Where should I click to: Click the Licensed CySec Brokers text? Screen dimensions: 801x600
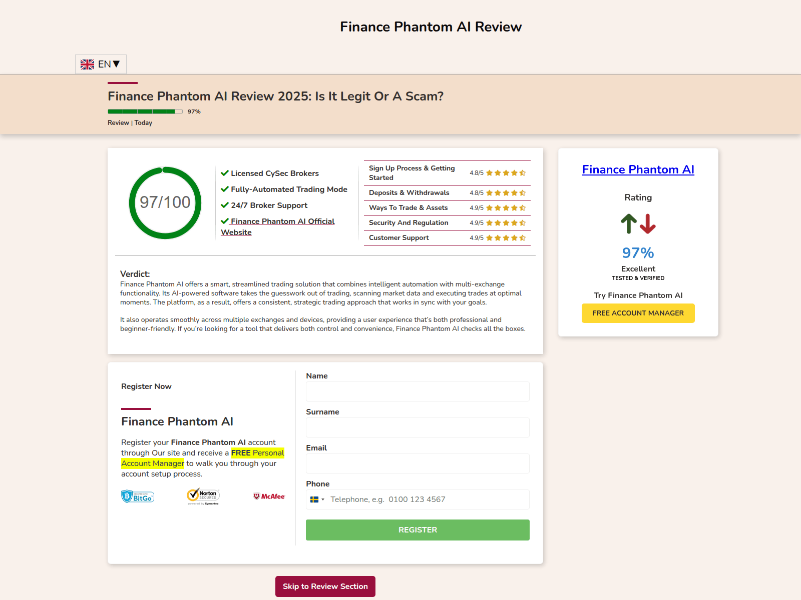pyautogui.click(x=275, y=173)
